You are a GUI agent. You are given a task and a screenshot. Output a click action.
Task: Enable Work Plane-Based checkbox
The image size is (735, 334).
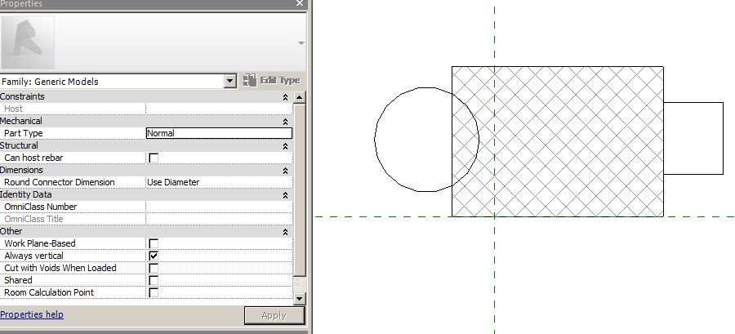(x=154, y=243)
